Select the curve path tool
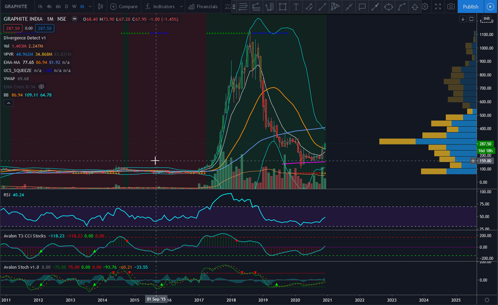 [x=402, y=7]
